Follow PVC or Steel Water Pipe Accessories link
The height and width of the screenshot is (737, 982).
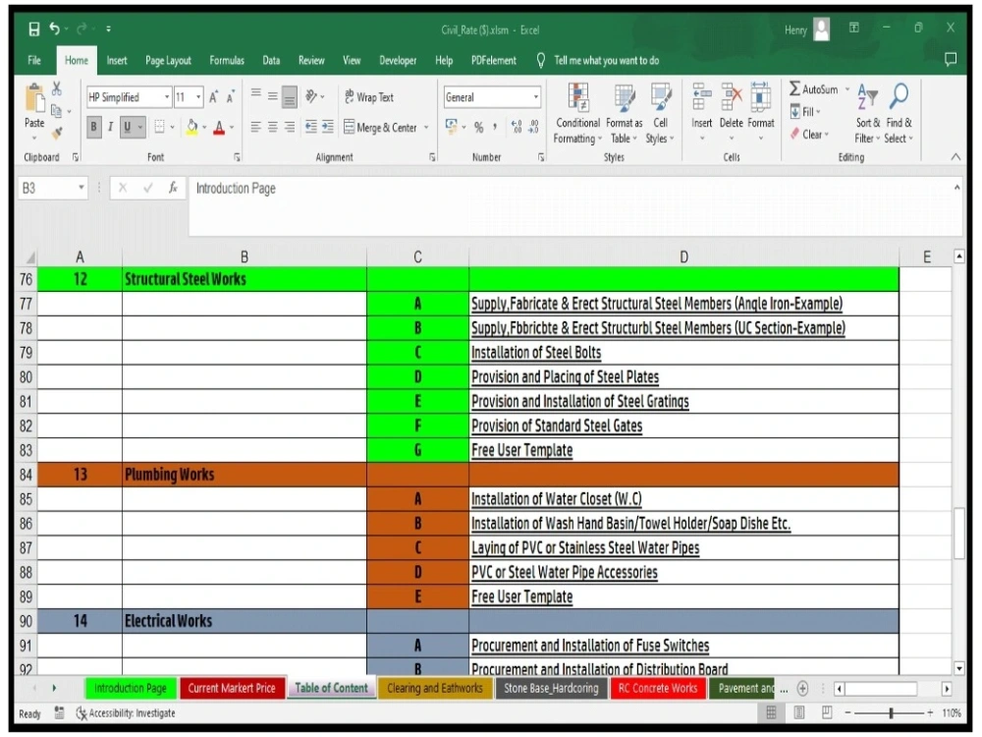tap(565, 573)
